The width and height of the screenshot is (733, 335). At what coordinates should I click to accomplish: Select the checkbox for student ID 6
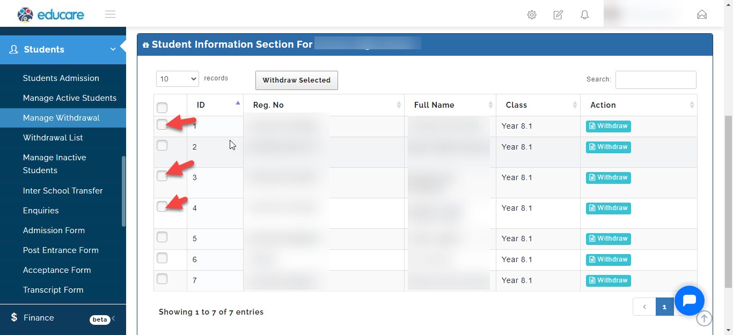tap(162, 258)
